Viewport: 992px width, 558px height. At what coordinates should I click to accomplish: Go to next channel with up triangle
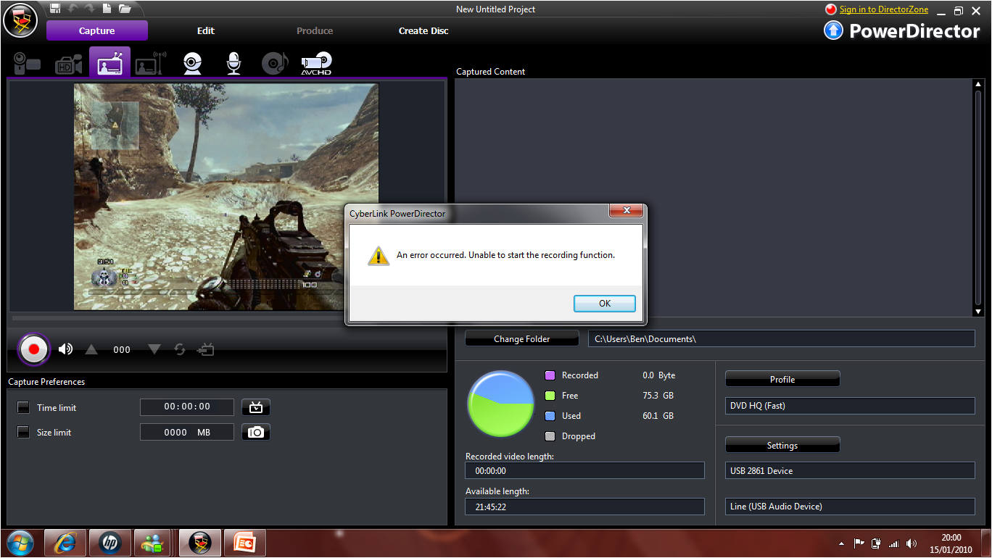coord(91,349)
